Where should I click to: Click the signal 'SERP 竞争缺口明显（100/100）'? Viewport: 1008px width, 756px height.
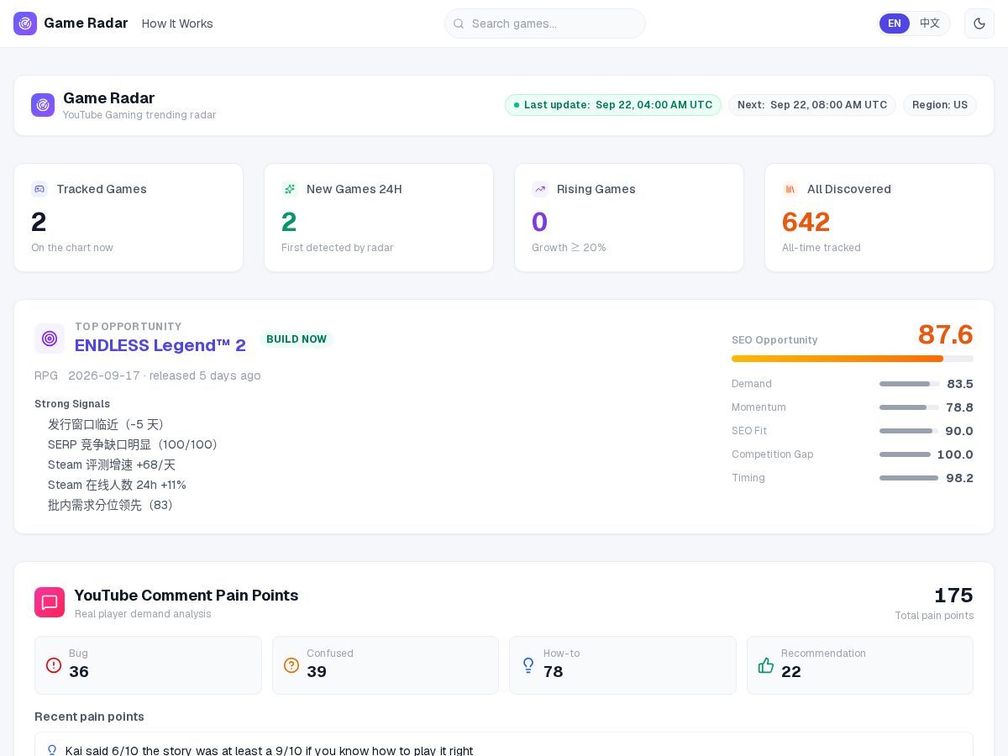click(x=135, y=444)
